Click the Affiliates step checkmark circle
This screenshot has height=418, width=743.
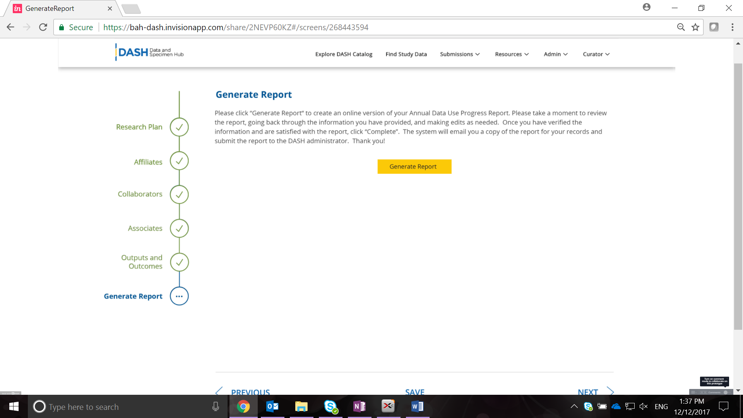(179, 161)
